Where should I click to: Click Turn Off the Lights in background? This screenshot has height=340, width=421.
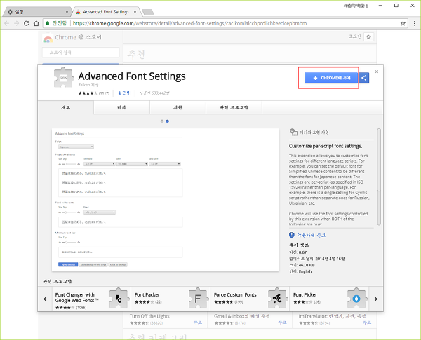point(149,316)
